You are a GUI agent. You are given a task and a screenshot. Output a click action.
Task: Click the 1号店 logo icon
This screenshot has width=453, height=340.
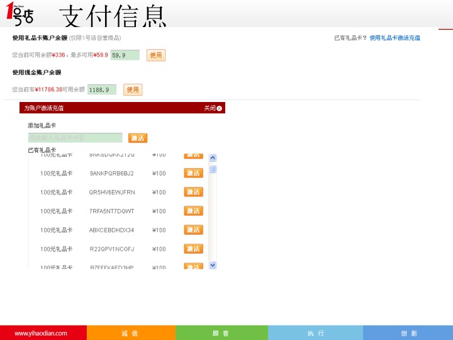click(x=20, y=14)
